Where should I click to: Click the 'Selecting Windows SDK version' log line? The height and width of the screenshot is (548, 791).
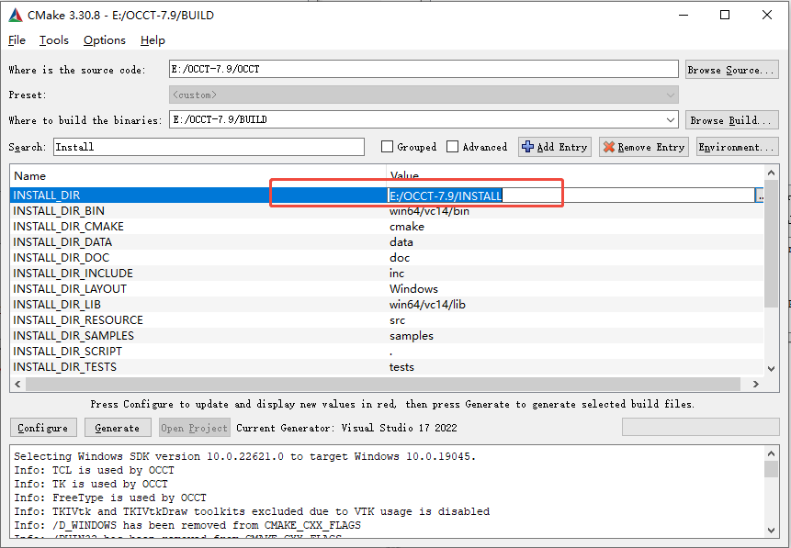click(x=245, y=457)
